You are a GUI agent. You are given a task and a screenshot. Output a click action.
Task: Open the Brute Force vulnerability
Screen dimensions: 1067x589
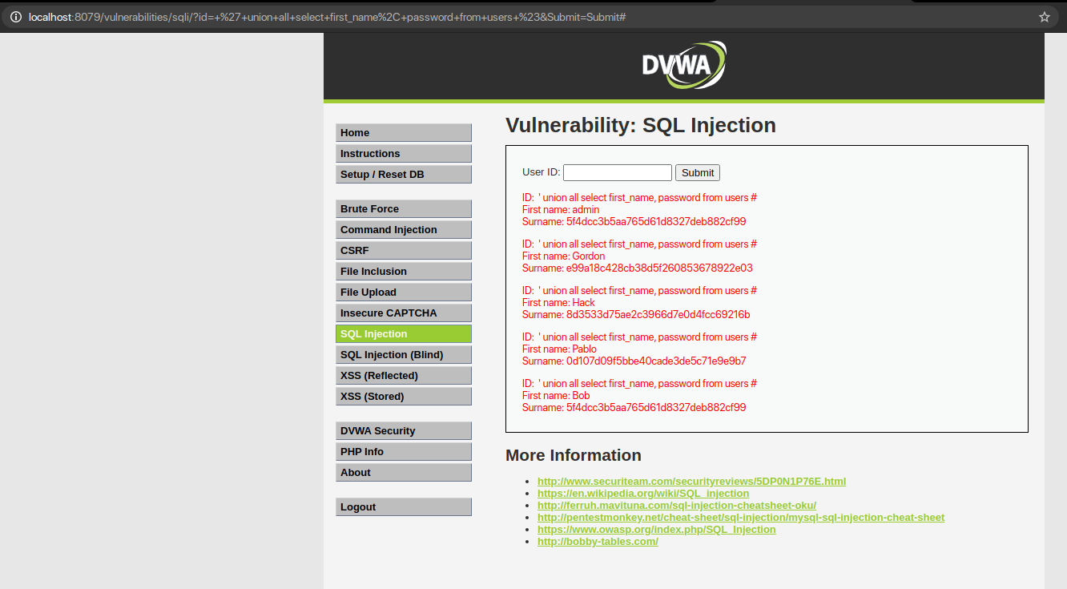(x=404, y=209)
